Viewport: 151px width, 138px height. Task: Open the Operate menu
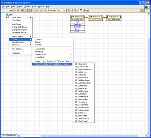point(27,6)
